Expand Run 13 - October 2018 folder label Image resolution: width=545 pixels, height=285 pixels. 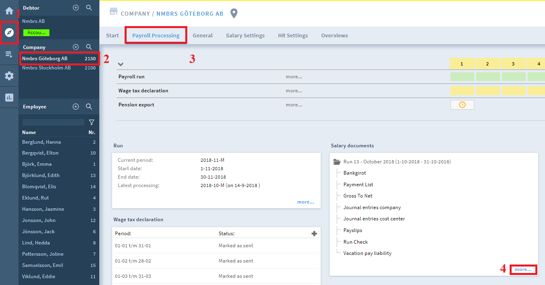(397, 162)
